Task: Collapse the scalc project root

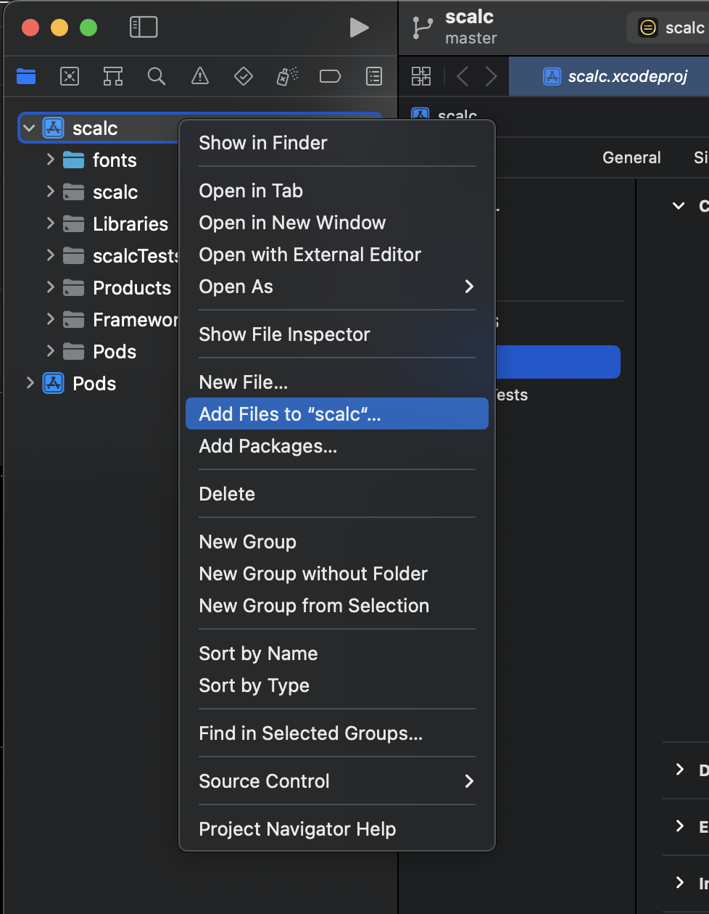Action: (29, 128)
